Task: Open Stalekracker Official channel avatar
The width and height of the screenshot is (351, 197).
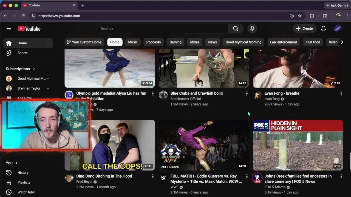Action: pos(163,95)
